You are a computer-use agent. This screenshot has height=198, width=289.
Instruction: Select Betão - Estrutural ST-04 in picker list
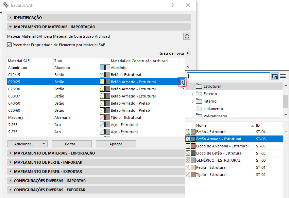234,132
